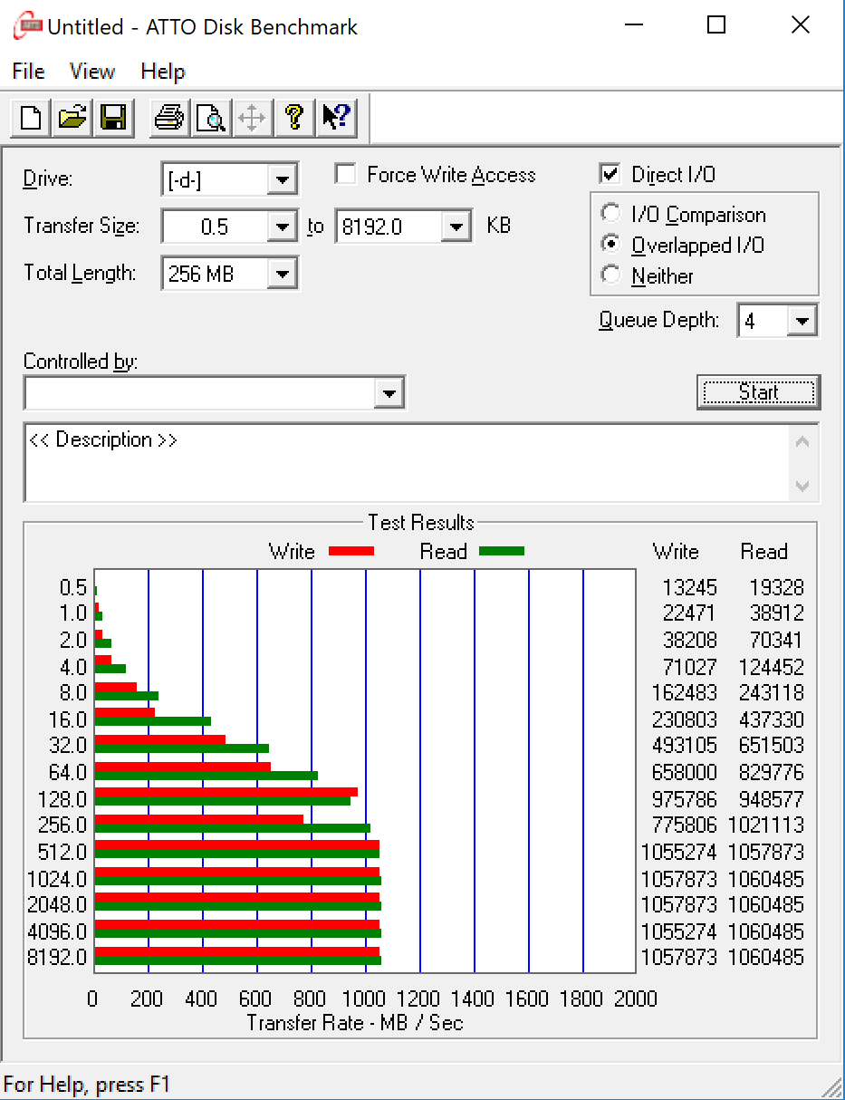The height and width of the screenshot is (1100, 845).
Task: Print results using the printer icon
Action: click(x=169, y=118)
